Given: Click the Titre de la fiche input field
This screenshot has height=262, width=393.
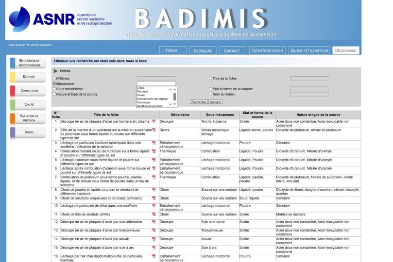Looking at the screenshot, I should click(x=309, y=78).
